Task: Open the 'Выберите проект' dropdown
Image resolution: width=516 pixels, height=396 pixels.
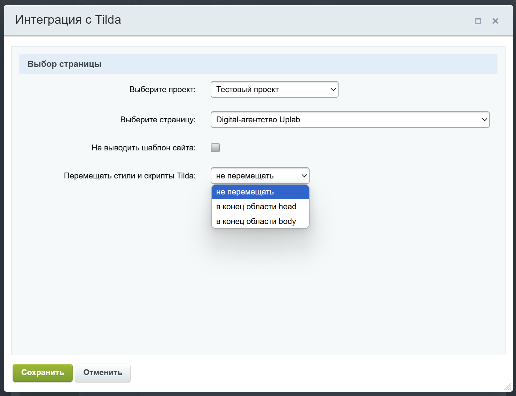Action: pos(274,89)
